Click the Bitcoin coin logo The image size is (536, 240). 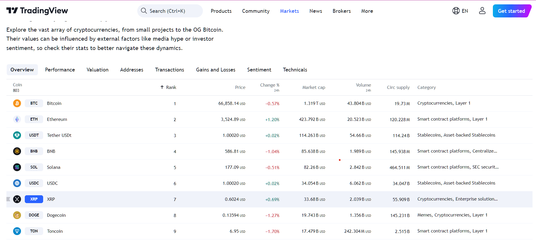click(17, 103)
